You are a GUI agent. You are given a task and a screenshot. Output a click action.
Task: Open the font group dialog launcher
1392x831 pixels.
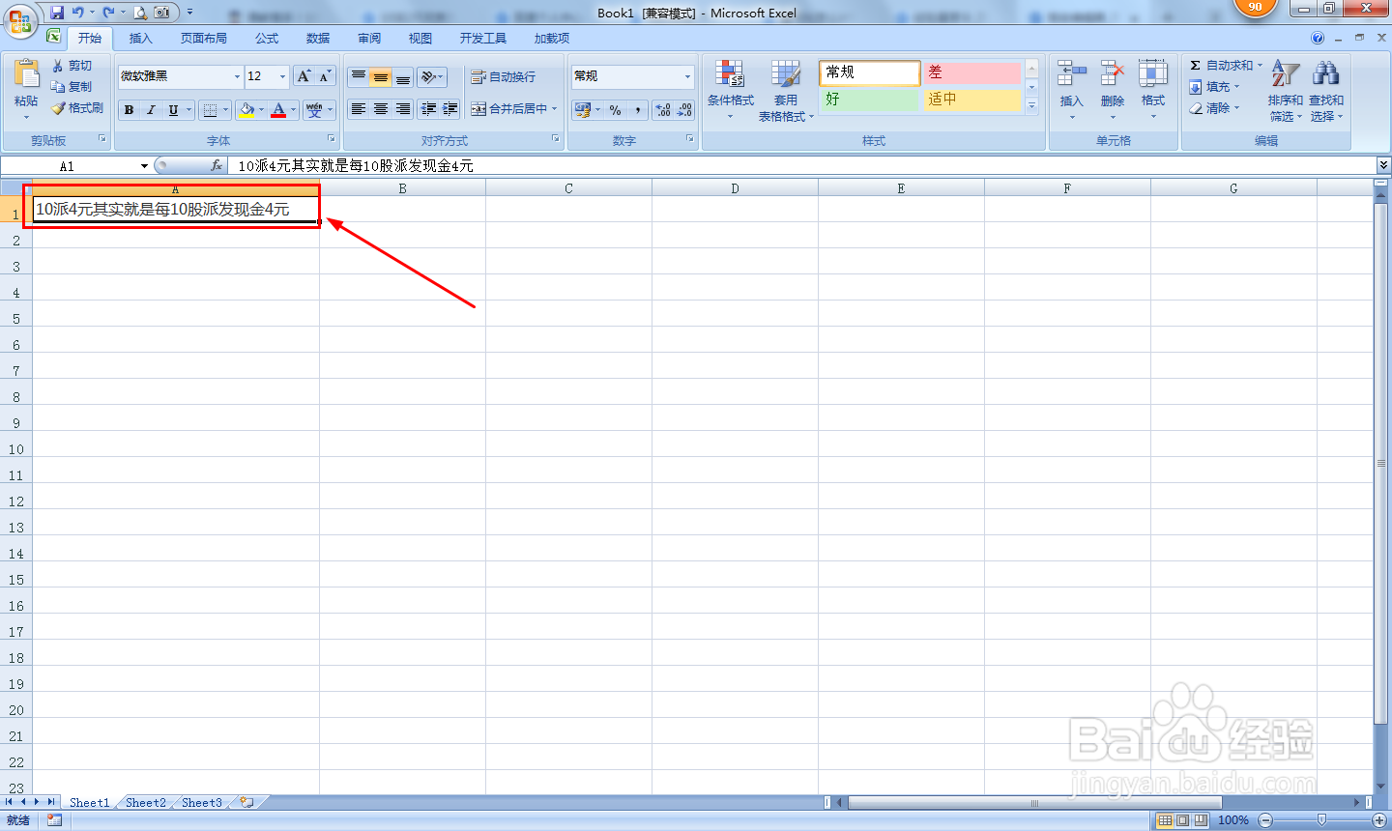(x=332, y=139)
